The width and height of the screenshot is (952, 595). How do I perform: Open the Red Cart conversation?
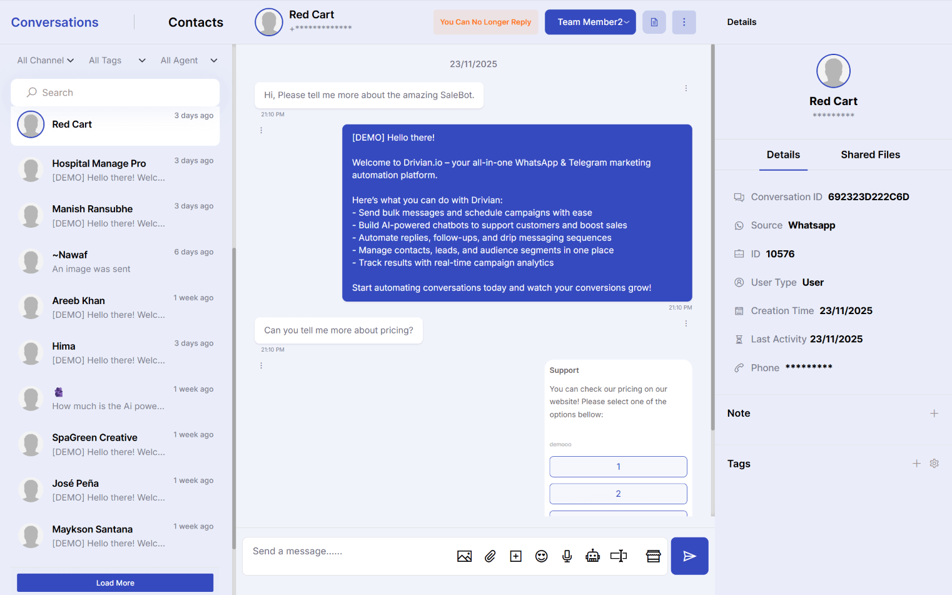115,125
